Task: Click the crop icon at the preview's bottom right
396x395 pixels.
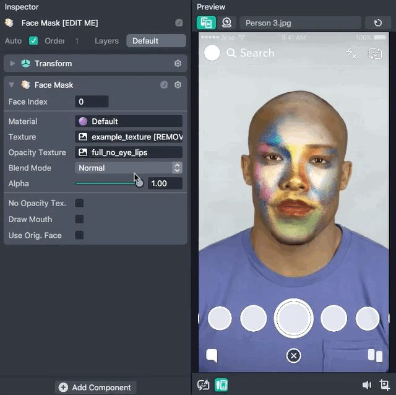Action: (384, 384)
